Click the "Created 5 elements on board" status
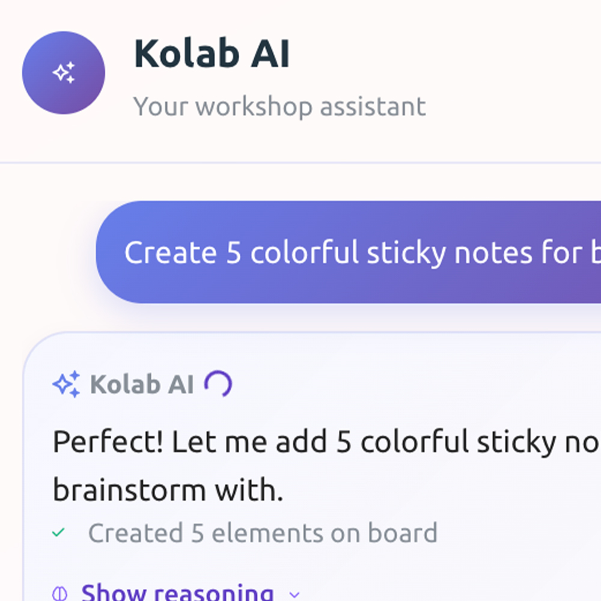 pos(263,533)
